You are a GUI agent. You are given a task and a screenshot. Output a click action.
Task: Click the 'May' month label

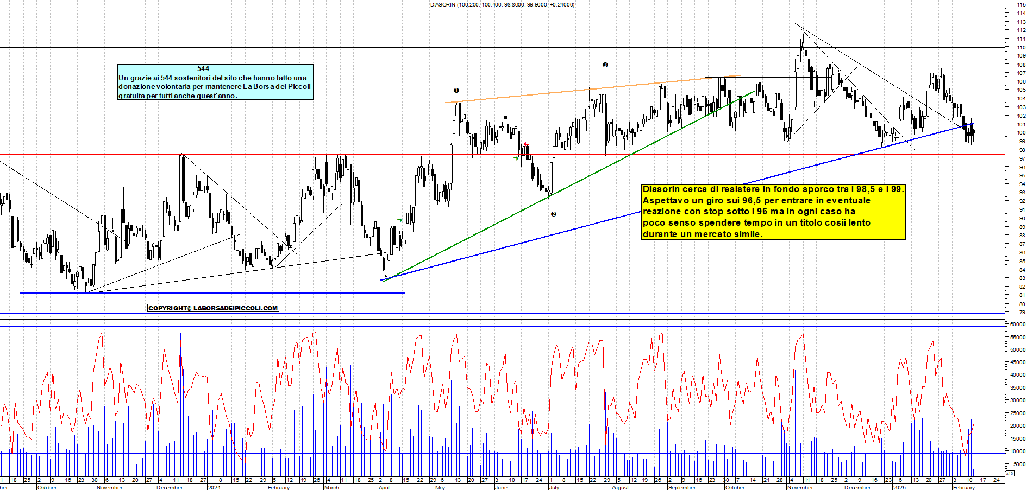440,487
